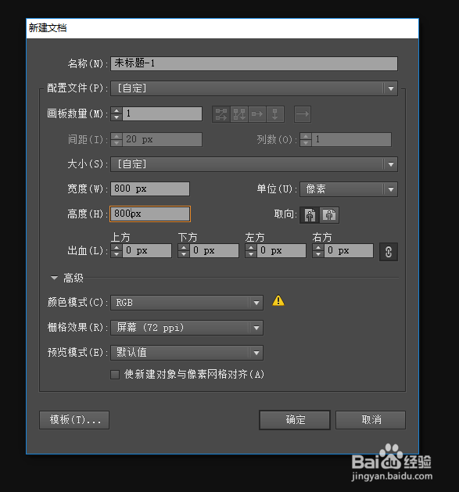
Task: Select grid by row artboard arrangement icon
Action: click(x=221, y=114)
